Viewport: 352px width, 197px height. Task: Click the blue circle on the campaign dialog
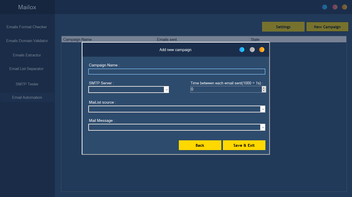click(242, 50)
